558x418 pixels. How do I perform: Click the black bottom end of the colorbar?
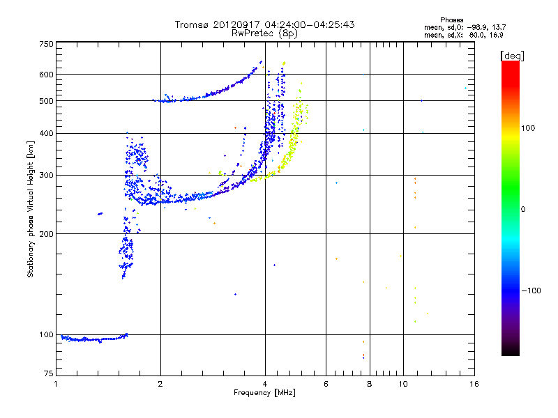(511, 353)
